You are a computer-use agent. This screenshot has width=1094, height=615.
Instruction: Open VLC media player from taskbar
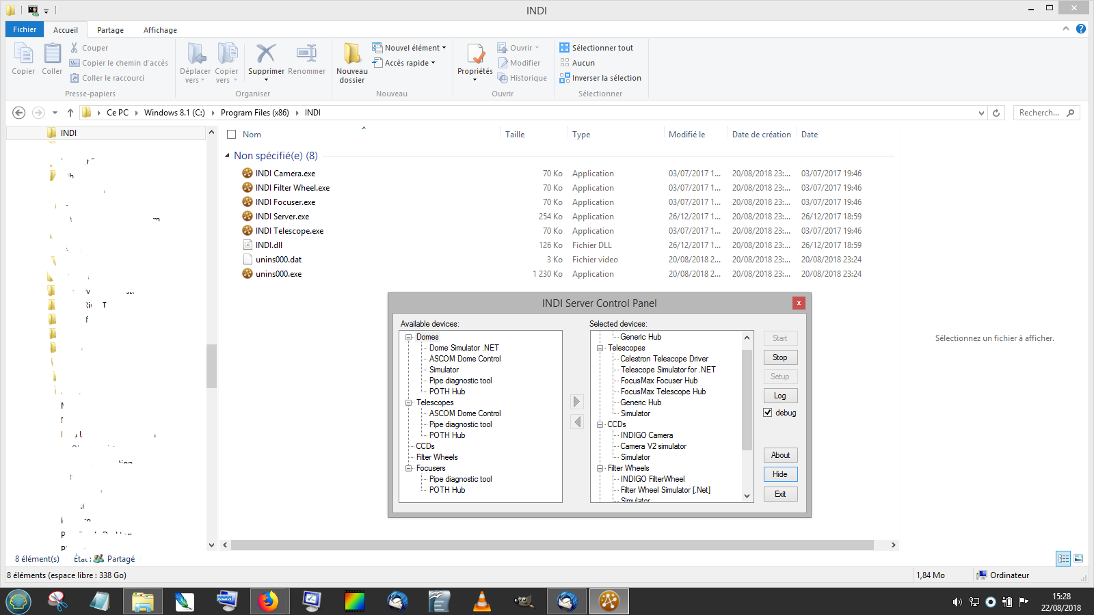(x=482, y=601)
